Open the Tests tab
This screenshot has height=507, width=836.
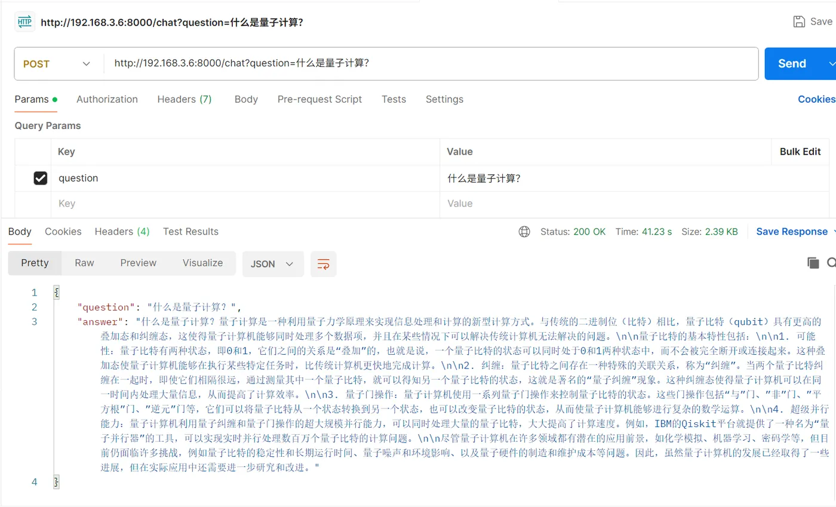point(394,100)
